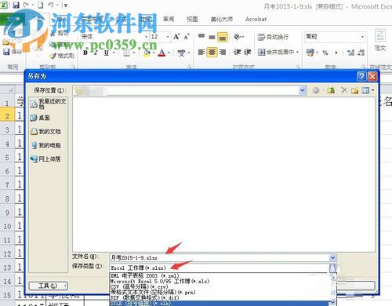Select the highlighted Center alignment button

click(x=212, y=53)
